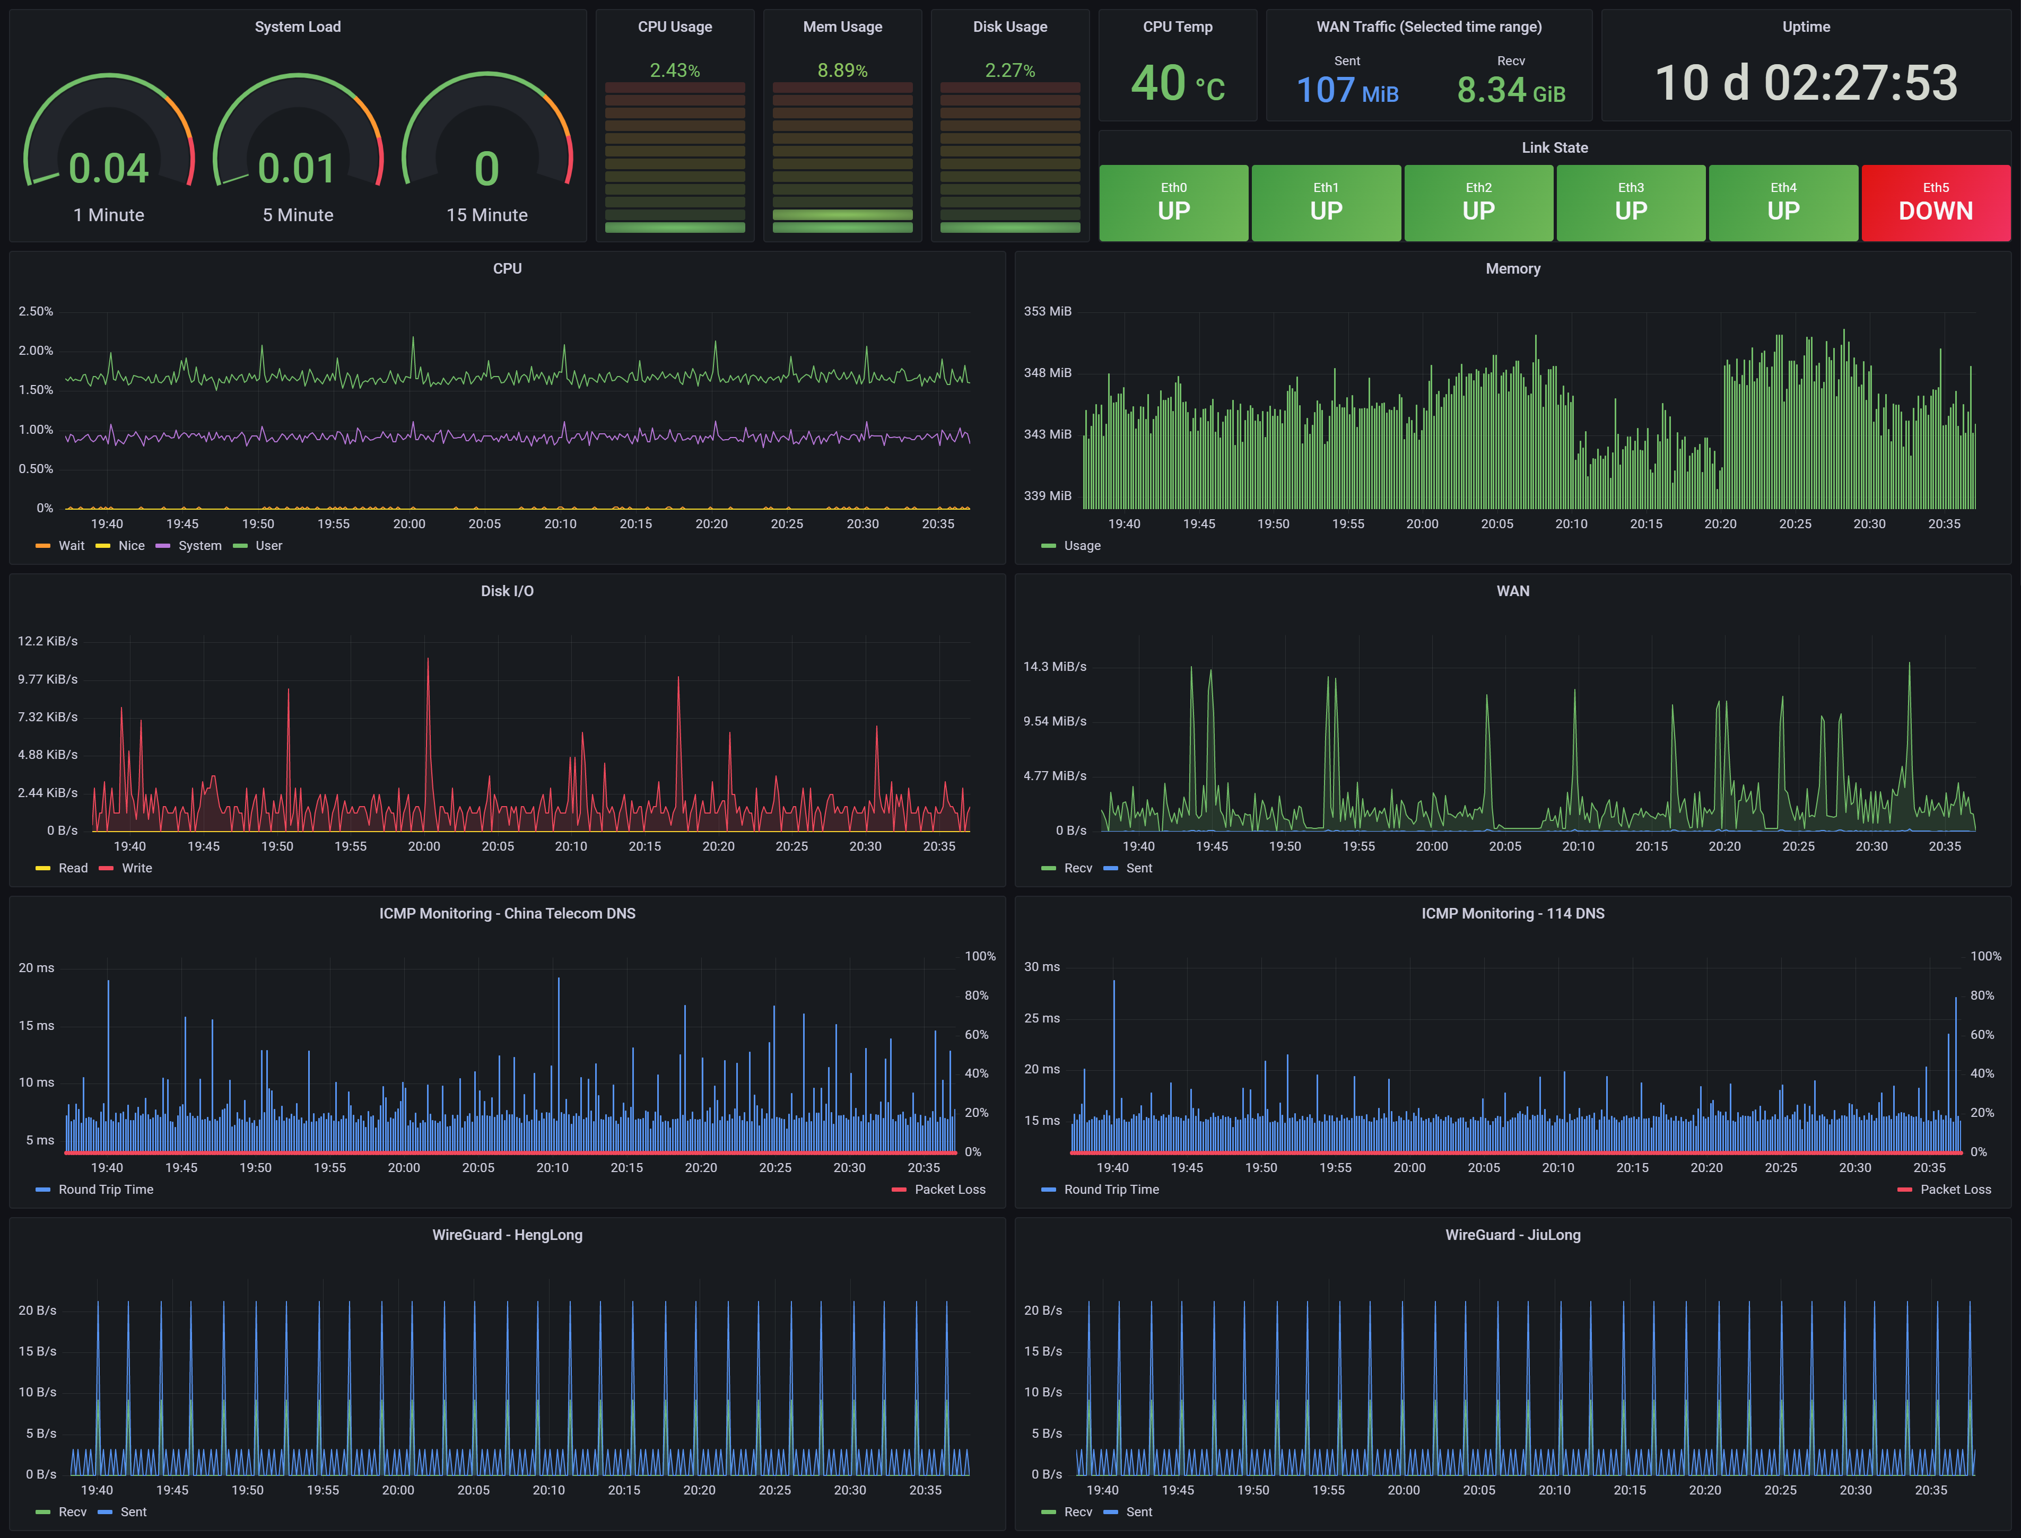
Task: Open the CPU panel title menu
Action: (x=507, y=268)
